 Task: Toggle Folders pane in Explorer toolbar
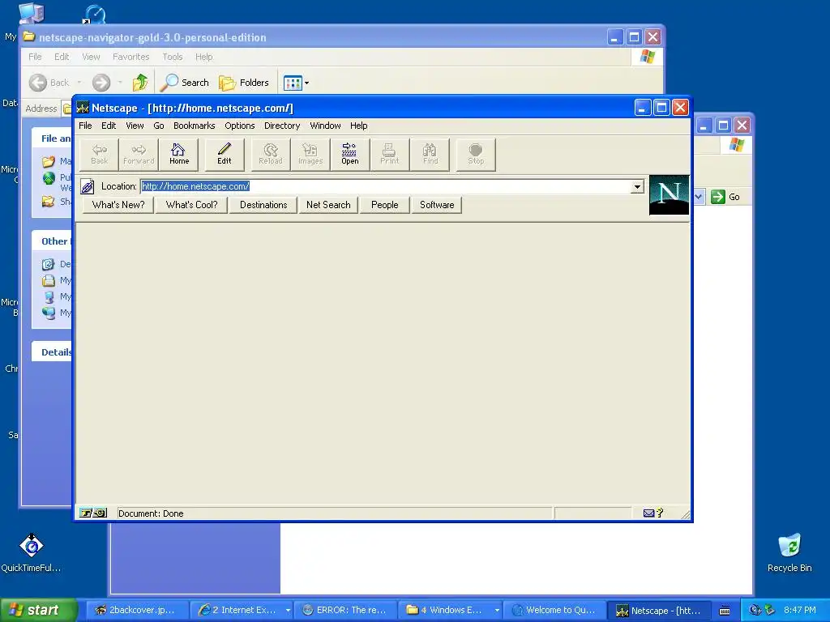pos(244,83)
